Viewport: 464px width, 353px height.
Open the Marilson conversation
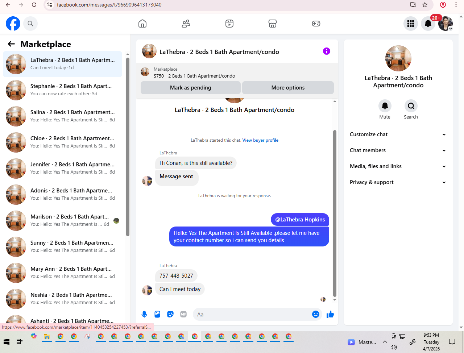(x=62, y=221)
